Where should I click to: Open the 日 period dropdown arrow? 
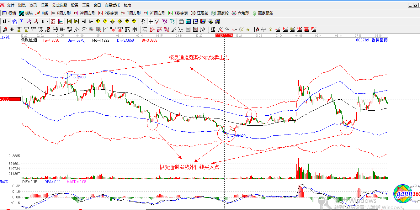(9, 21)
